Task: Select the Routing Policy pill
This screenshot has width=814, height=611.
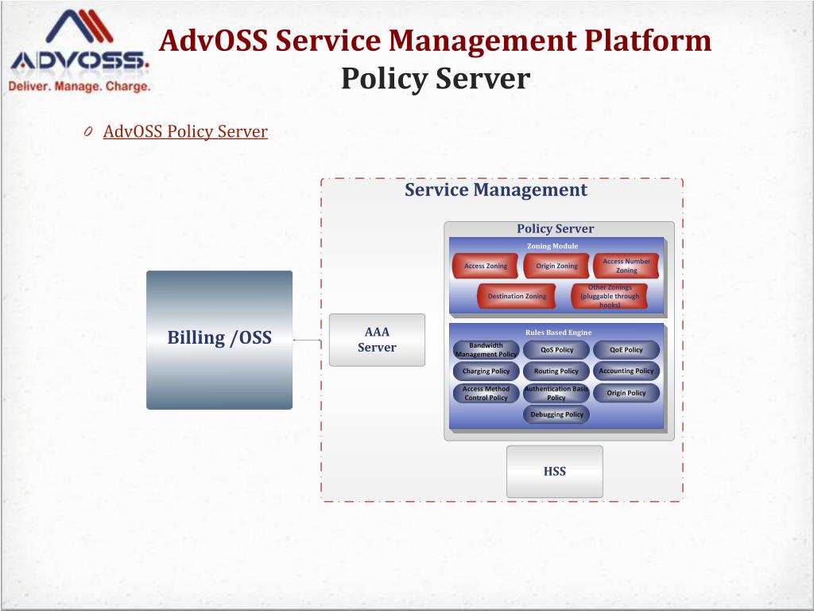Action: click(x=556, y=371)
